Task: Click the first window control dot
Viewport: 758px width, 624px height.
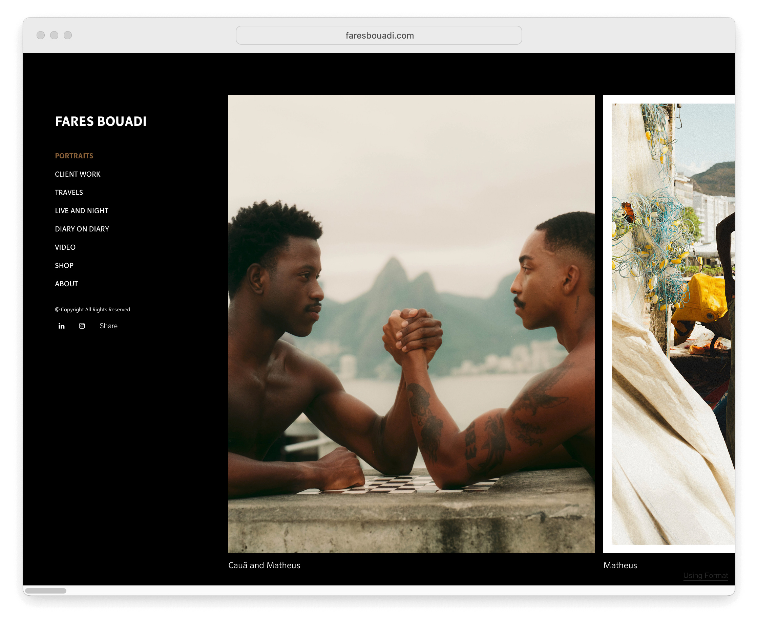Action: coord(41,35)
